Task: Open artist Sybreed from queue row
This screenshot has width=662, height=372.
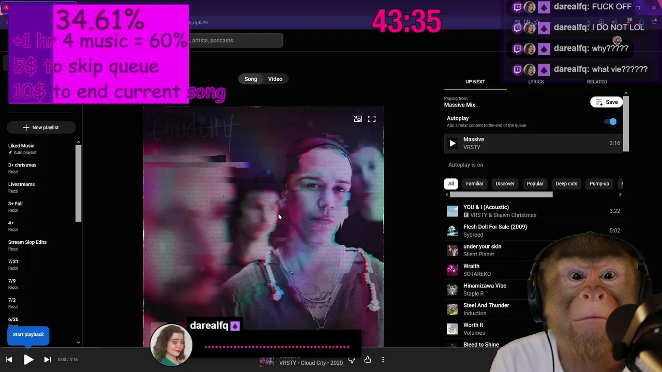Action: click(x=473, y=235)
